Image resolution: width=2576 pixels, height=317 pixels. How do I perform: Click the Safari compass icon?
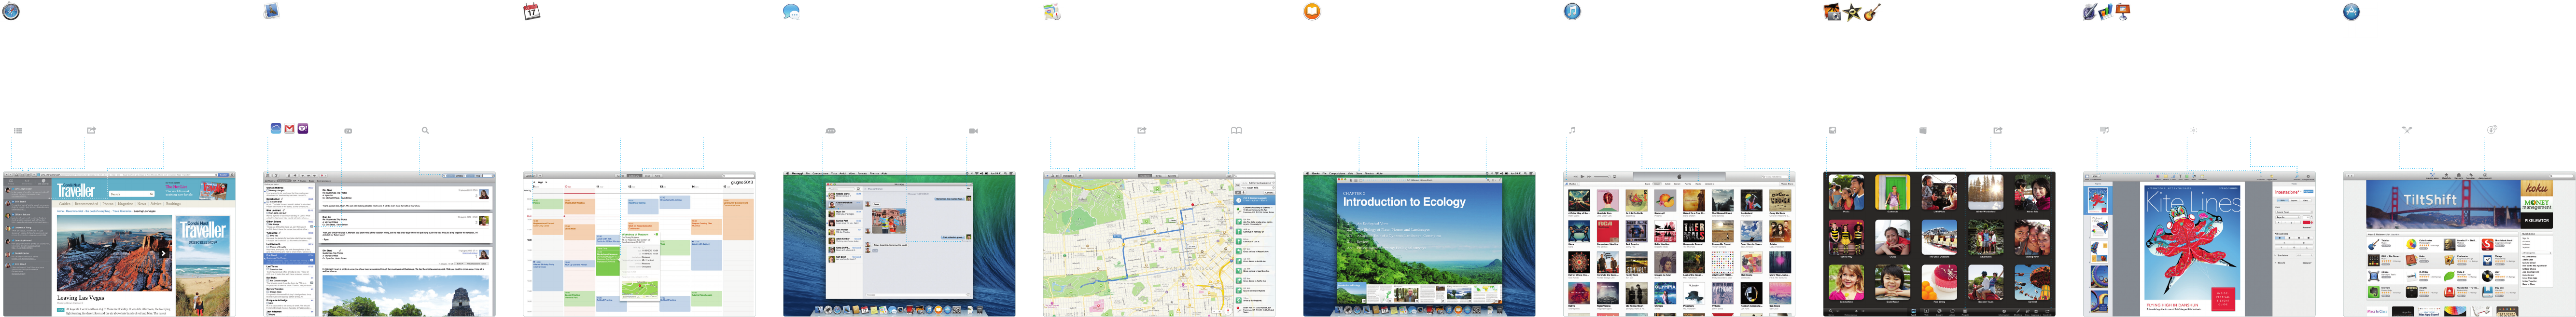(11, 12)
